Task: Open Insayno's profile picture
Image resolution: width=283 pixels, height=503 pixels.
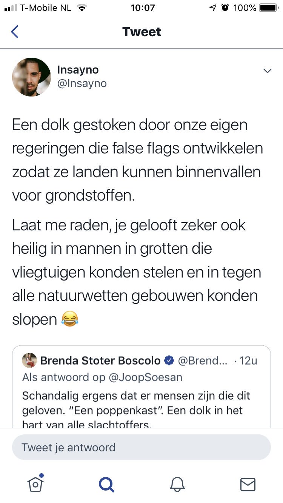Action: 31,77
